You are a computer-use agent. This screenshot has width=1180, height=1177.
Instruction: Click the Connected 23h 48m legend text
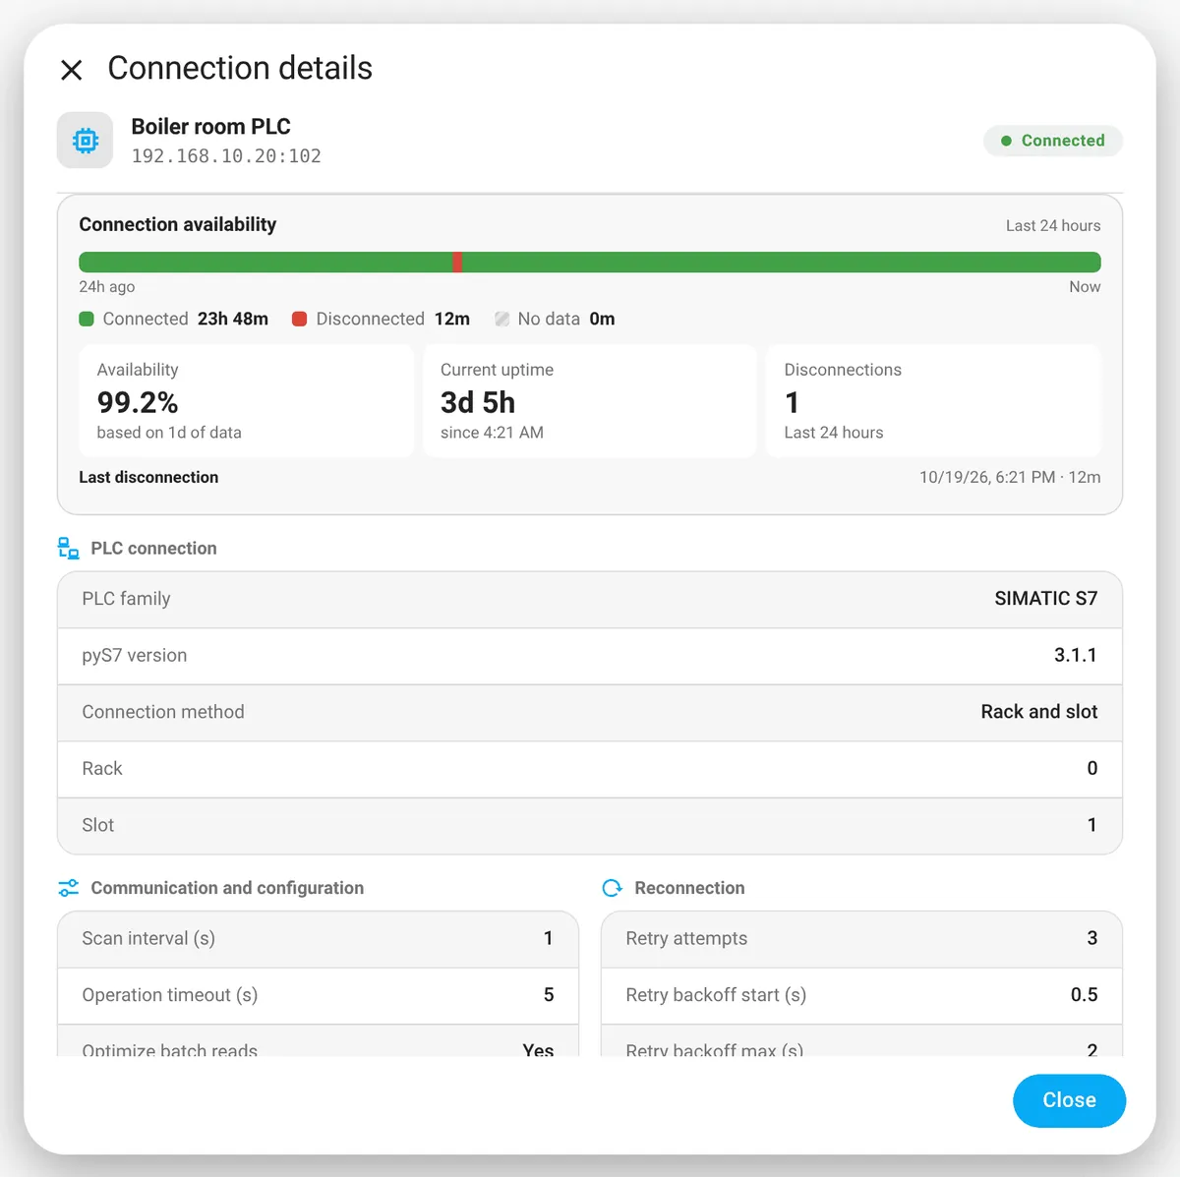(185, 319)
